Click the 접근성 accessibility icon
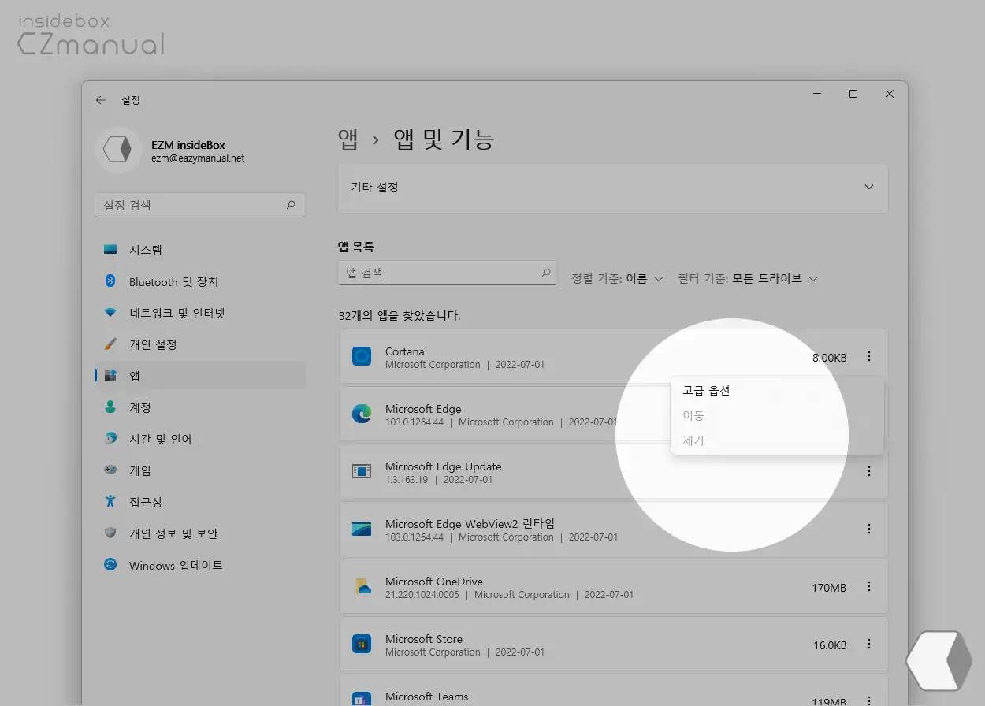 coord(110,502)
